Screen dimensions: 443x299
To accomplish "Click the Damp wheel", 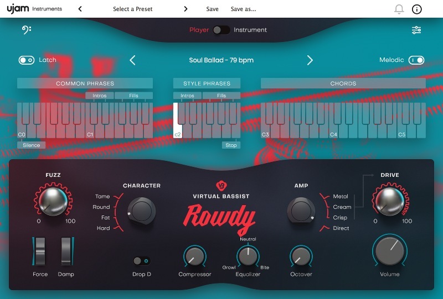I will 66,251.
